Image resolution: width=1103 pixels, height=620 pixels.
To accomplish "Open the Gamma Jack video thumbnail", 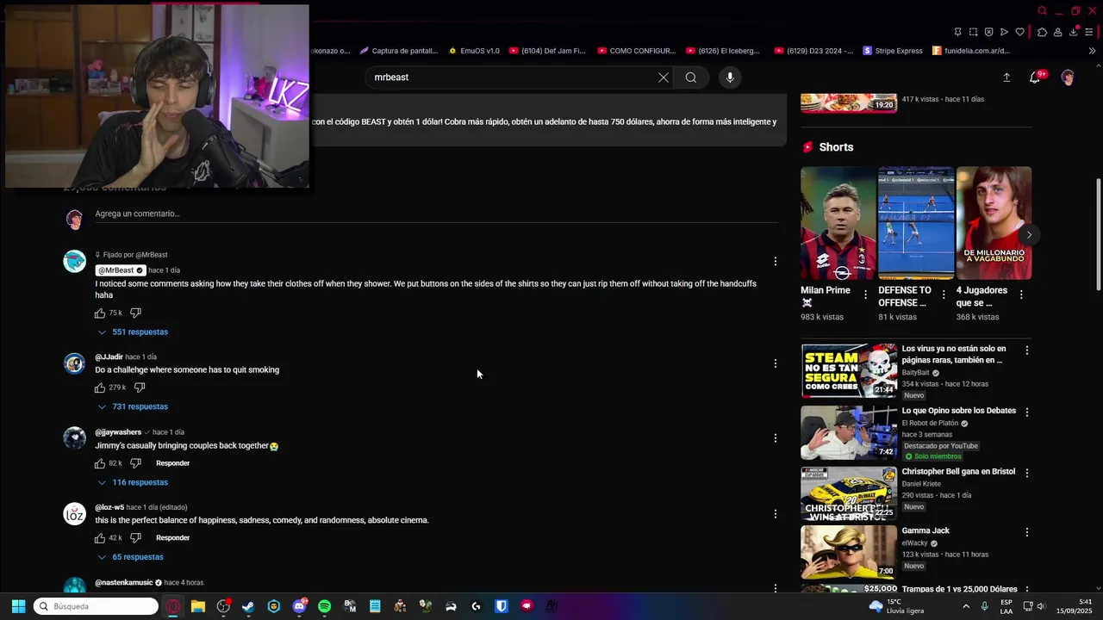I will [849, 552].
